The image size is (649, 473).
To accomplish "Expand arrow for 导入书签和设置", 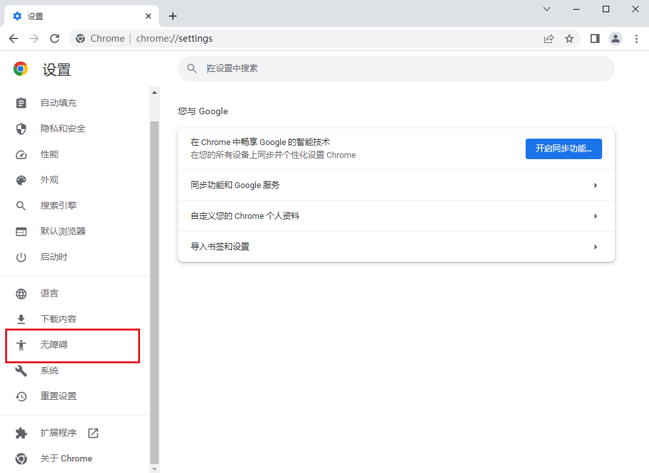I will coord(596,247).
